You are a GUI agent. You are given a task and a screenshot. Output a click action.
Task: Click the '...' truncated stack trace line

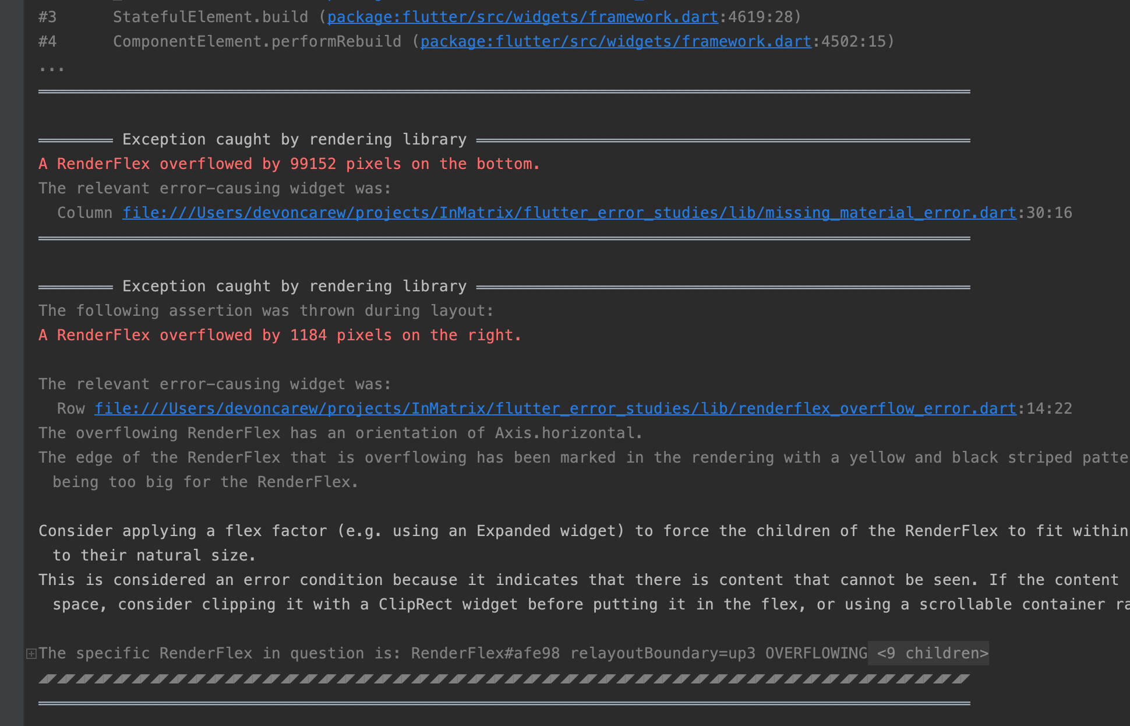tap(51, 68)
